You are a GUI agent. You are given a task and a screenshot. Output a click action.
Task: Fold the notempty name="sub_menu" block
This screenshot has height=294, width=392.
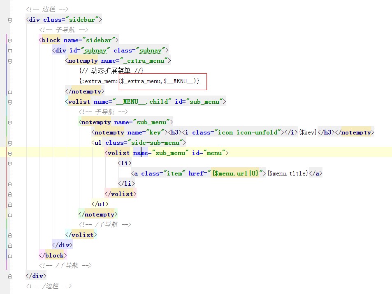(9, 122)
